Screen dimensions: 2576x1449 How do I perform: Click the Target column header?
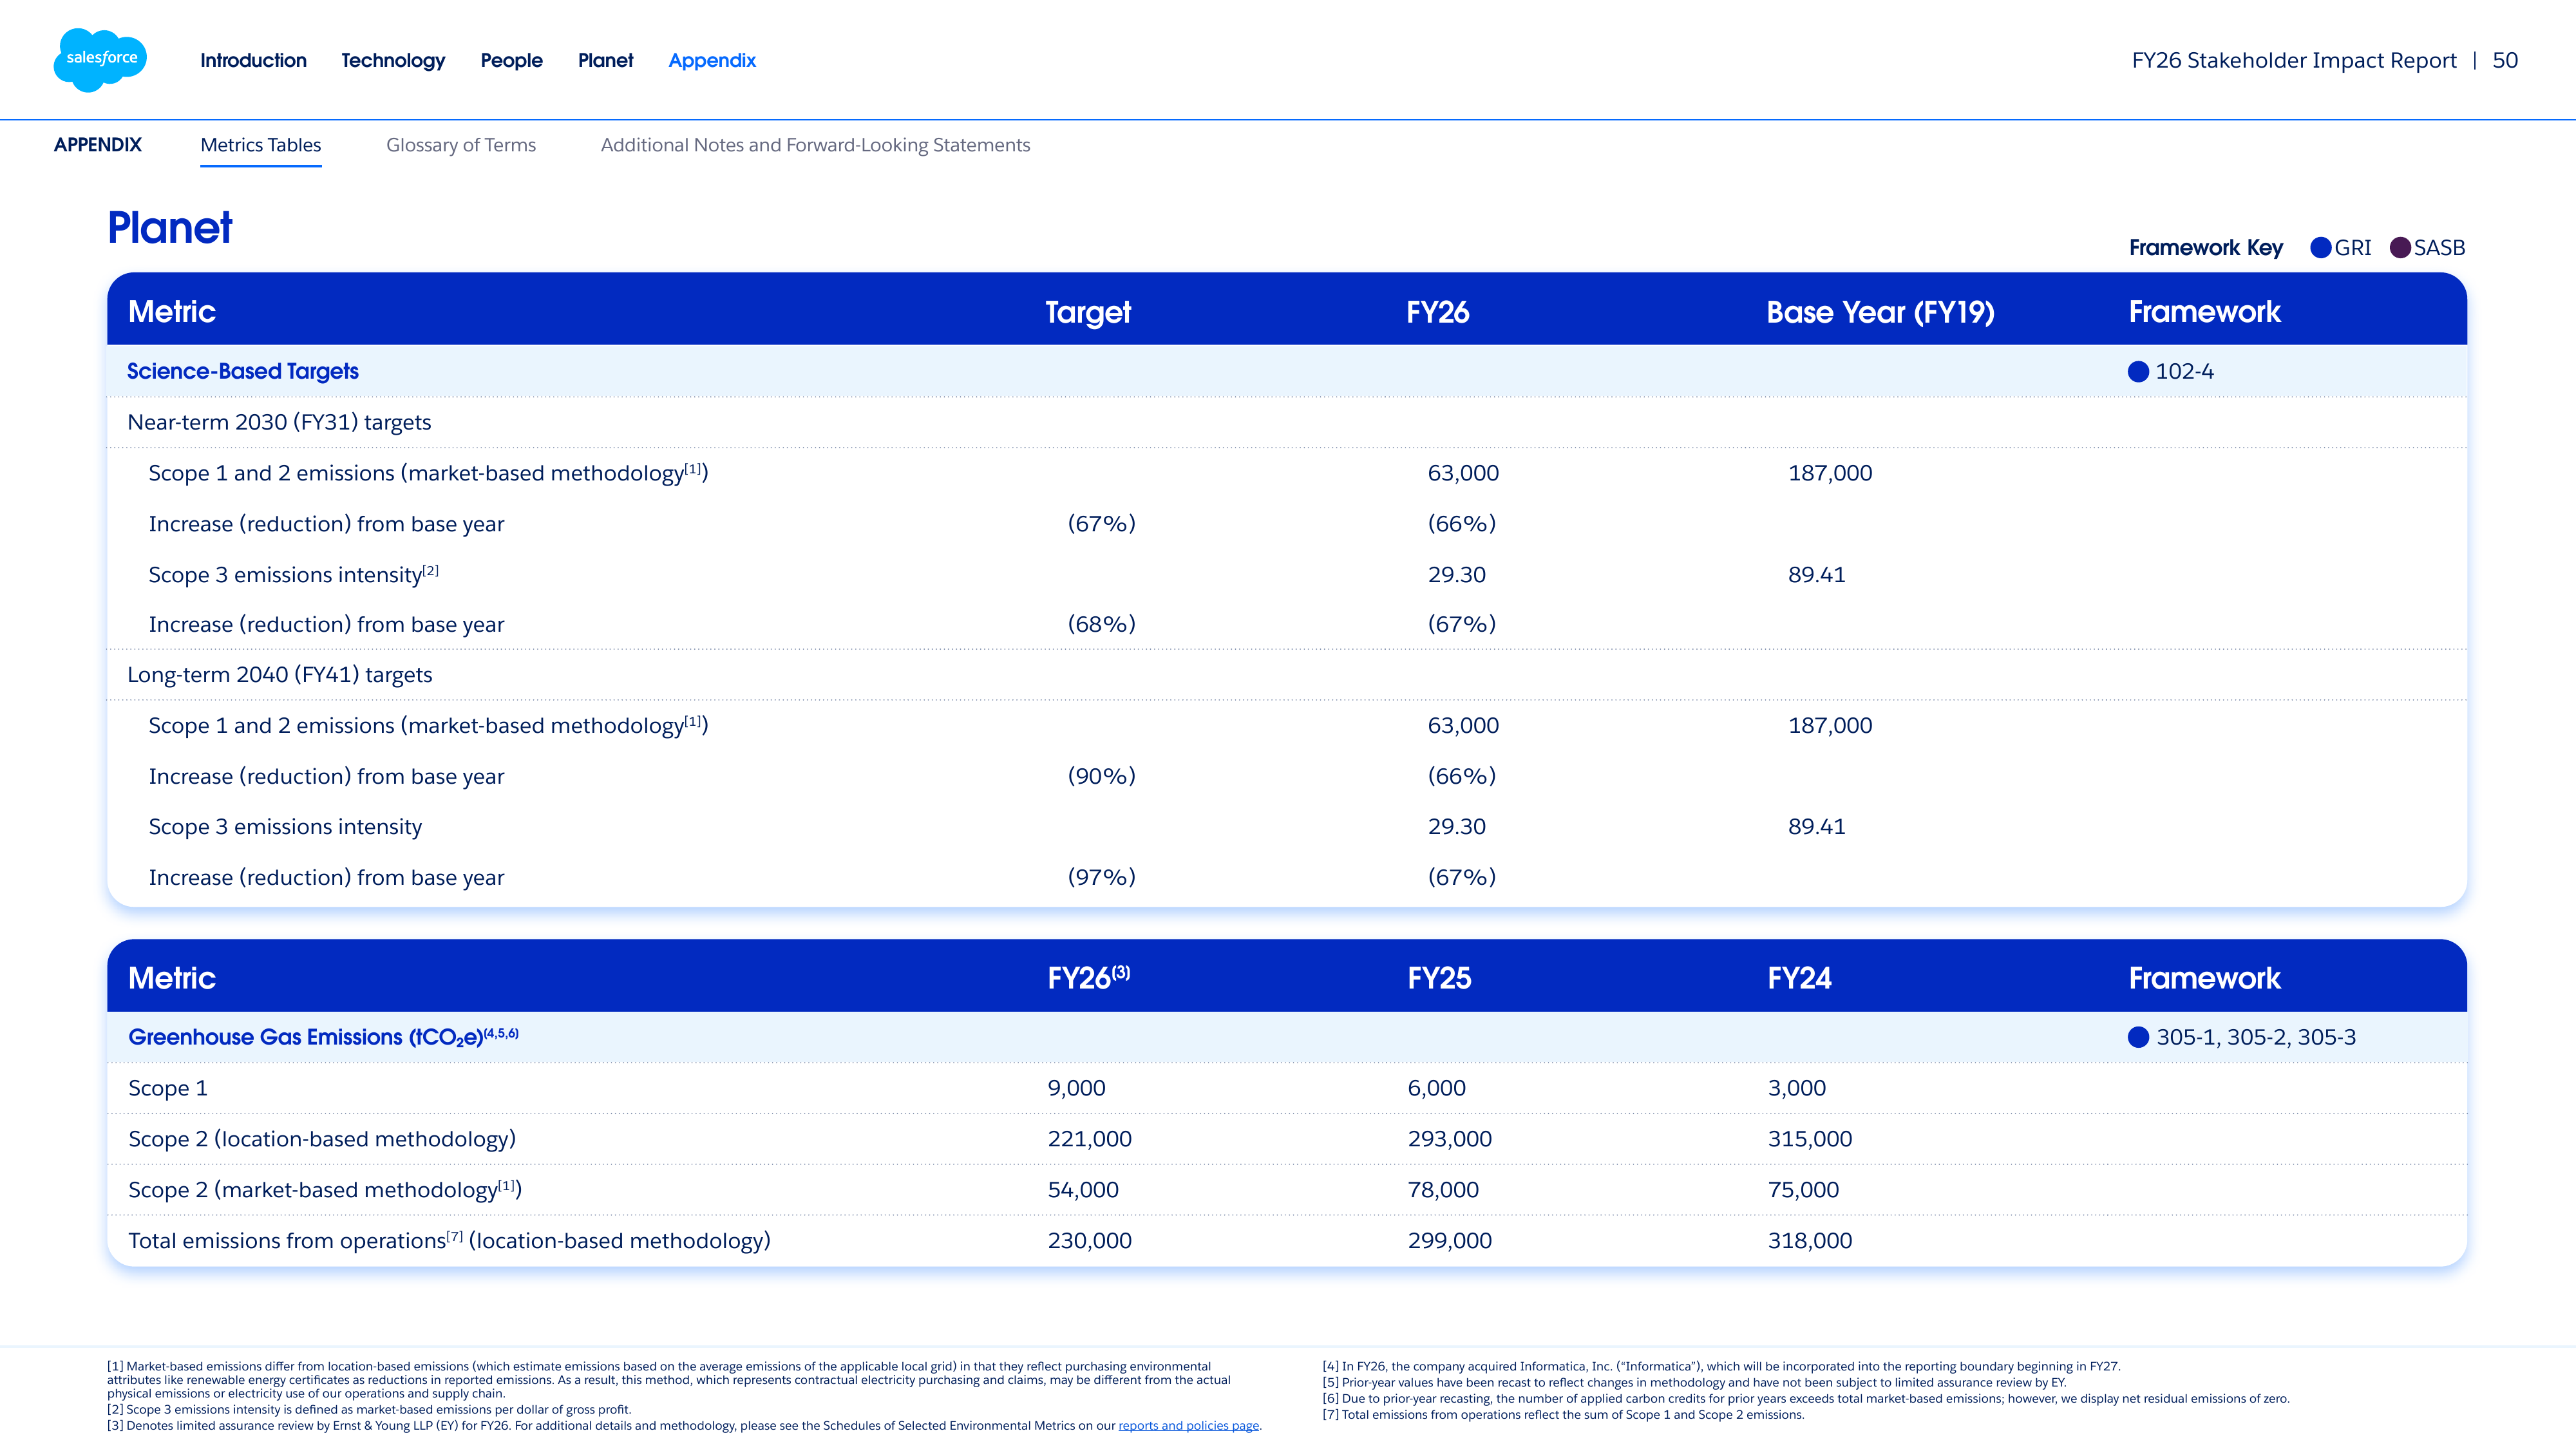click(1088, 312)
